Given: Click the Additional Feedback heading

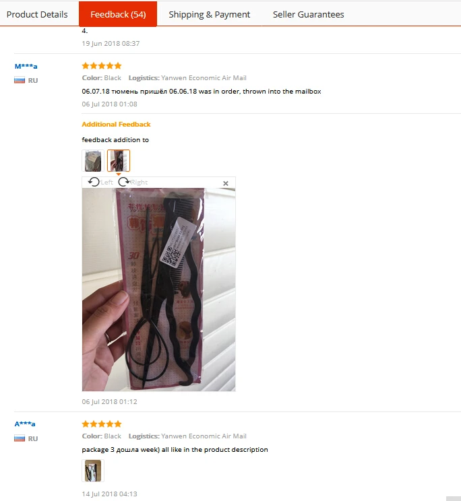Looking at the screenshot, I should (x=116, y=125).
